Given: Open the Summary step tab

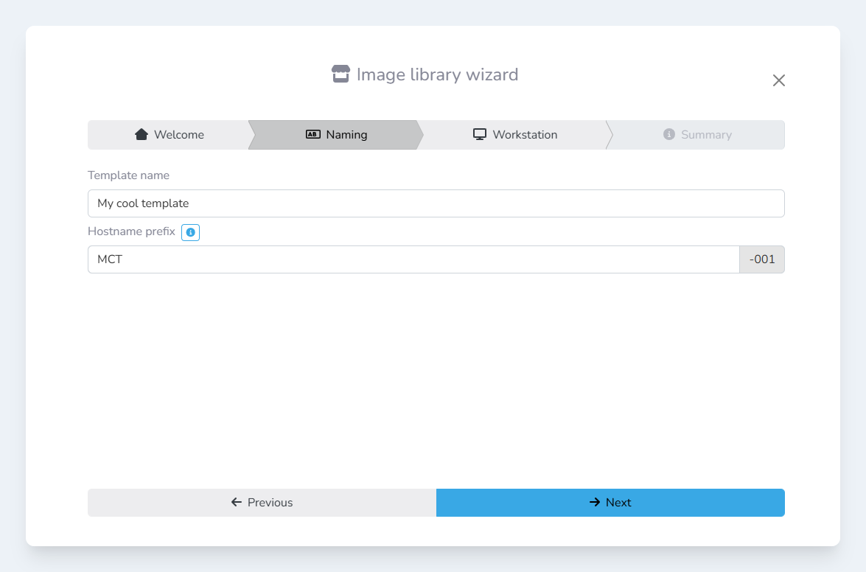Looking at the screenshot, I should [x=696, y=135].
